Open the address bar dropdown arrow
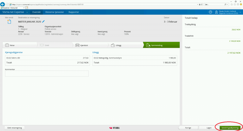The width and height of the screenshot is (243, 131). (197, 5)
